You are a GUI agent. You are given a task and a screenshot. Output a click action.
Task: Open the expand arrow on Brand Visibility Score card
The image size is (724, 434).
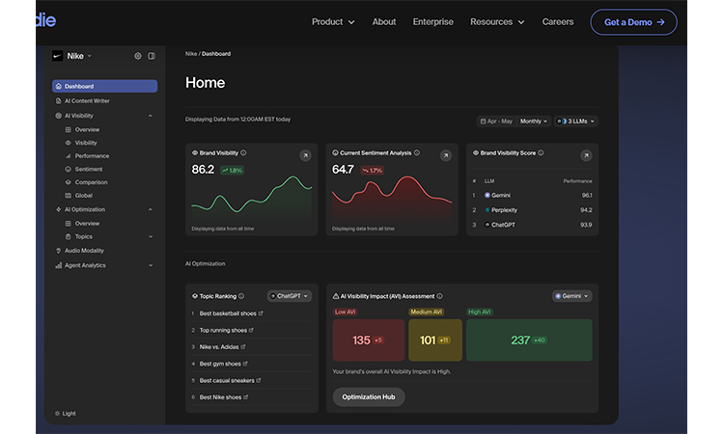pos(586,155)
